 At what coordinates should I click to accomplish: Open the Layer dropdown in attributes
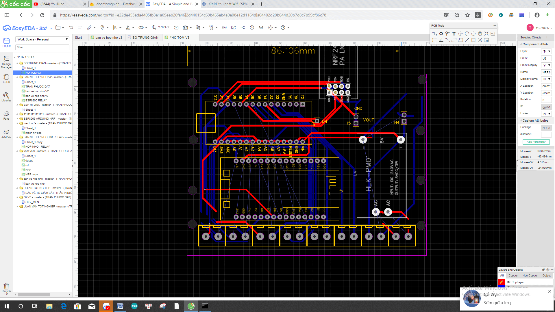546,51
